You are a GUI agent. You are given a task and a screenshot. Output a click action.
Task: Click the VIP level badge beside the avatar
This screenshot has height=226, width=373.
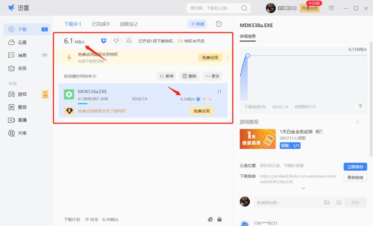(x=287, y=8)
